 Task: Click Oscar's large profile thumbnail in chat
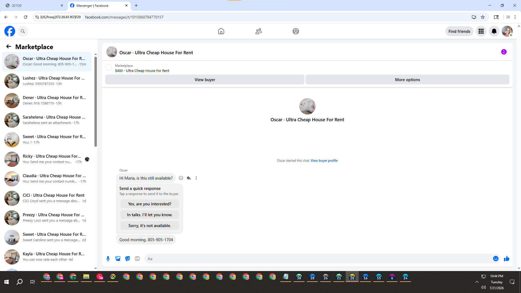click(307, 106)
